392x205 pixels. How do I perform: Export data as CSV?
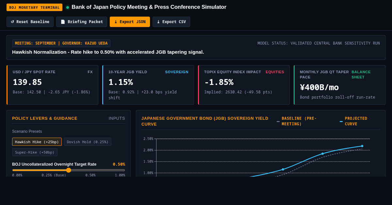tap(171, 22)
